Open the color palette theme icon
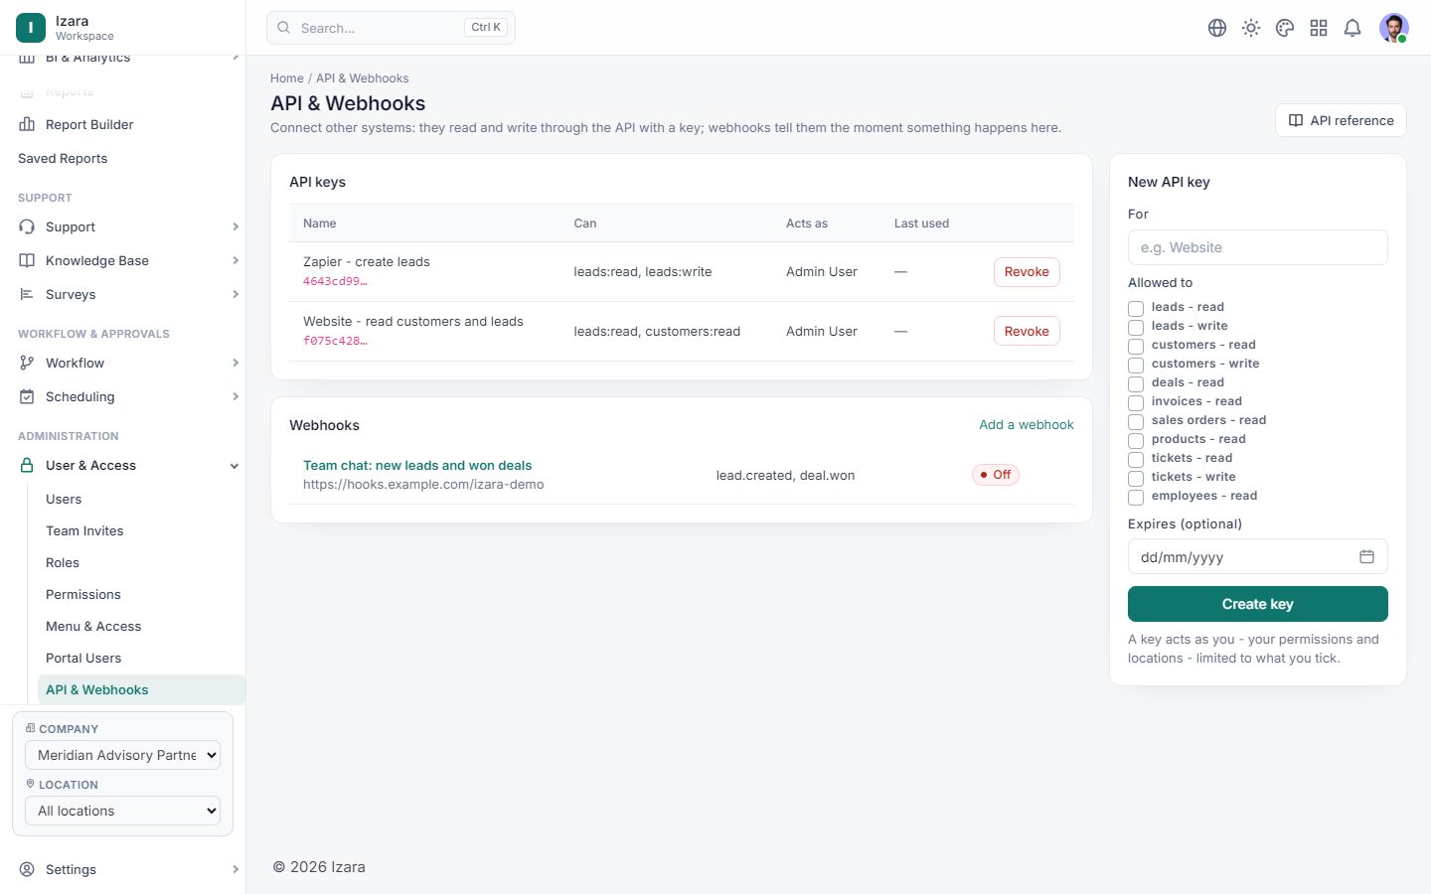The image size is (1431, 894). (x=1285, y=28)
